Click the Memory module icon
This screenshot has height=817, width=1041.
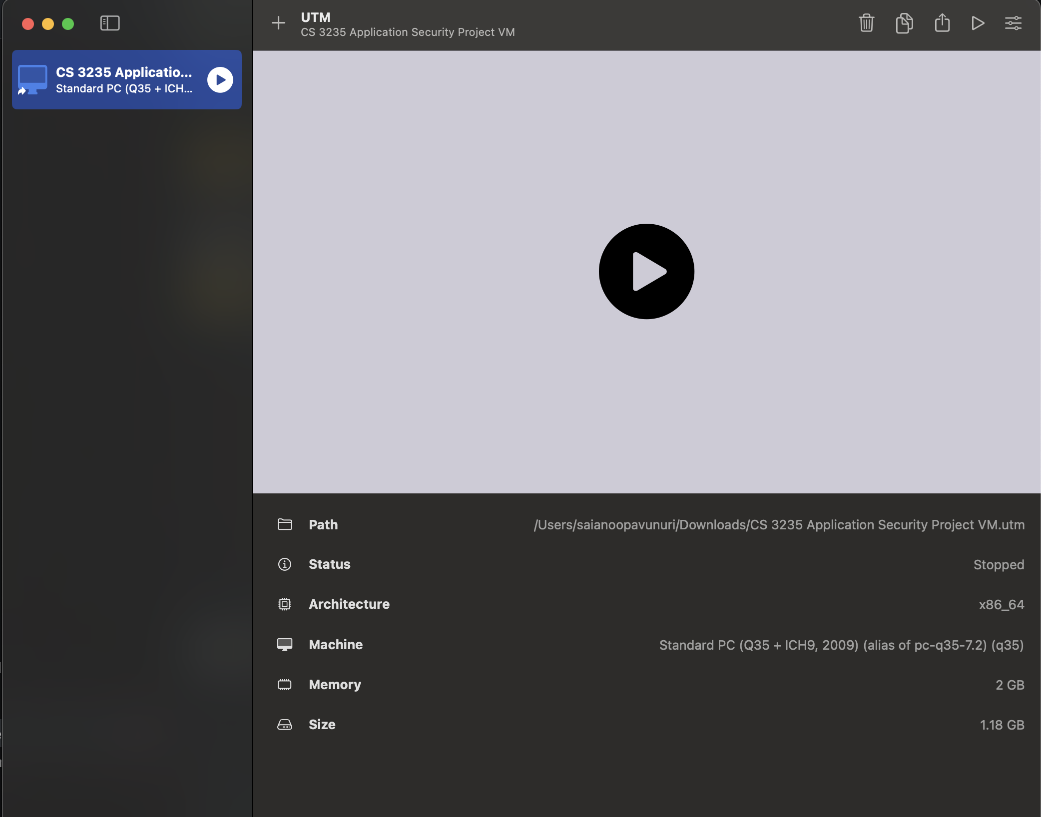(x=285, y=684)
